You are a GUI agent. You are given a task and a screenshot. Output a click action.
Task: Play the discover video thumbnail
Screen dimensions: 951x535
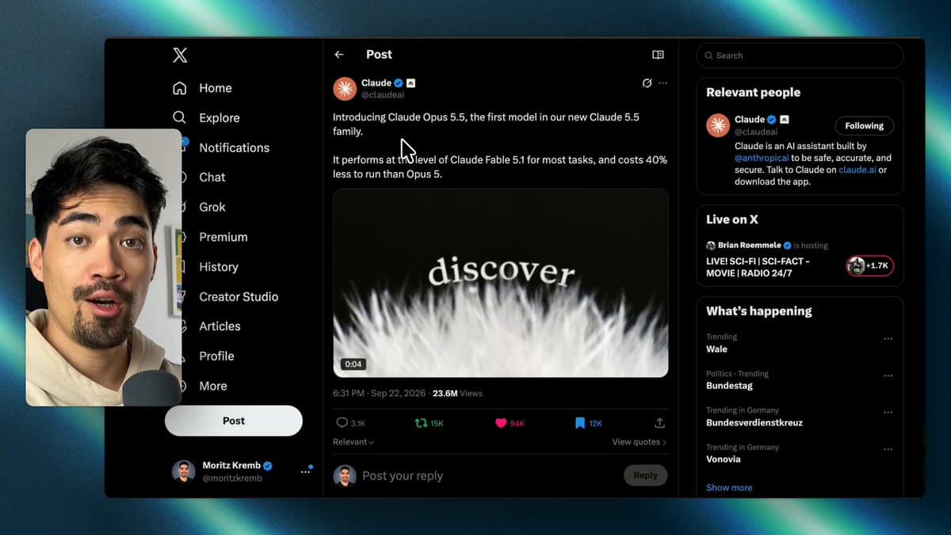coord(500,283)
